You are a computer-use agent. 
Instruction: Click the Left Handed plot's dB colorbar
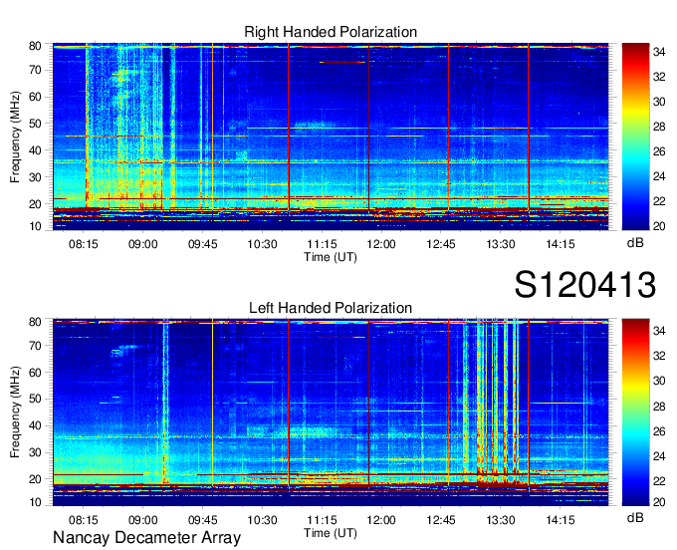pos(635,412)
